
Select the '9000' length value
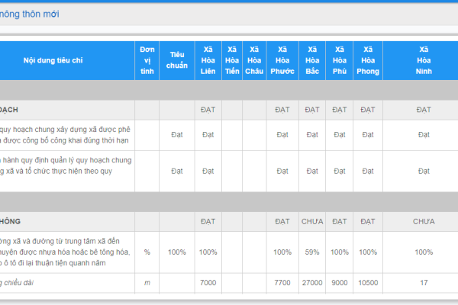click(x=340, y=283)
